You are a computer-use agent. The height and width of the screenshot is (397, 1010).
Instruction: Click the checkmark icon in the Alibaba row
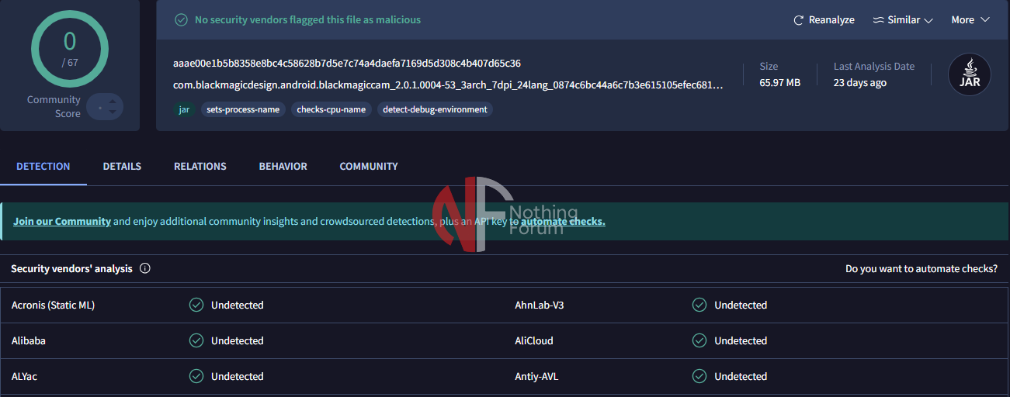click(196, 340)
